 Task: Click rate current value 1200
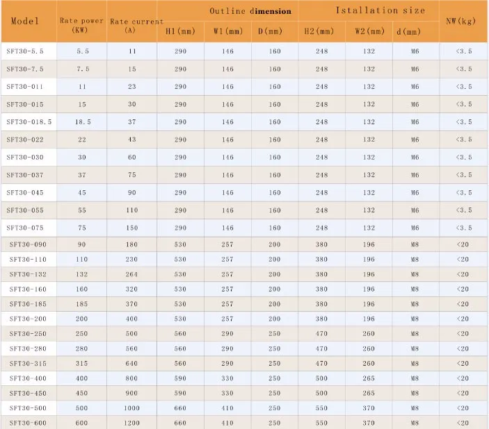[x=131, y=423]
